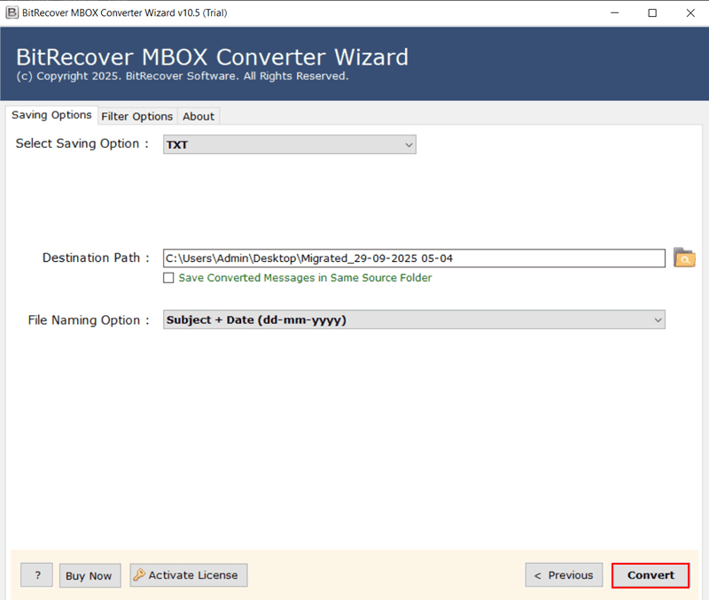Click the BitRecover app icon in title bar

(12, 12)
